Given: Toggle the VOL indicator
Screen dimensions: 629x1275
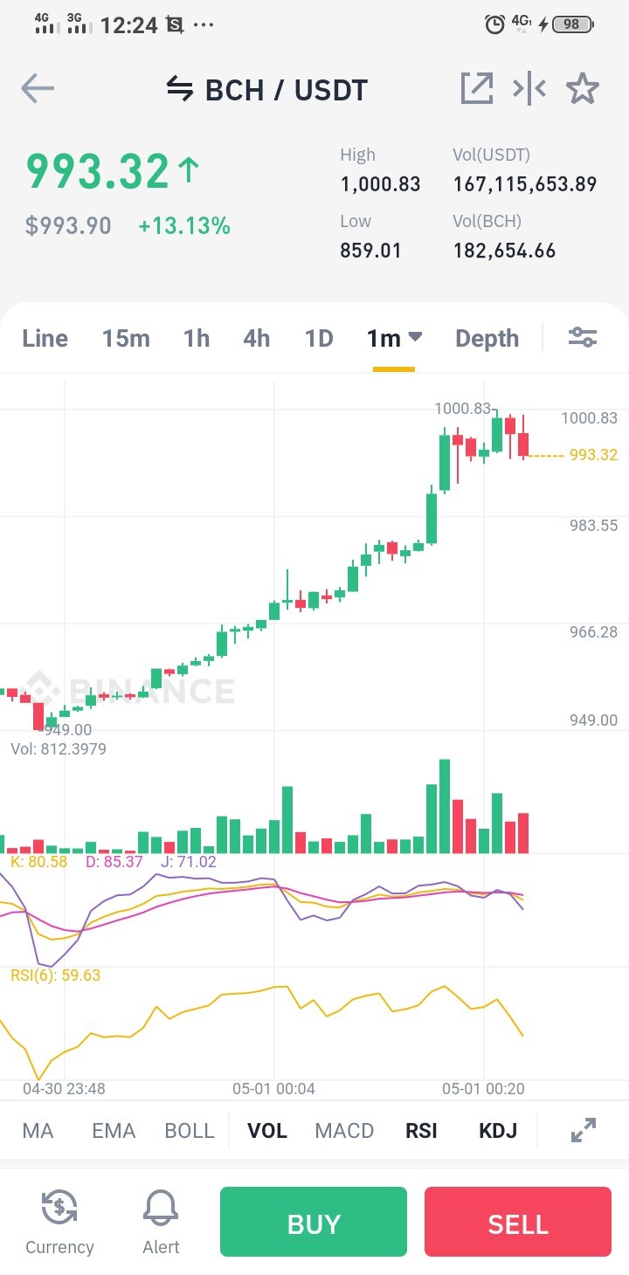Looking at the screenshot, I should pos(267,1131).
